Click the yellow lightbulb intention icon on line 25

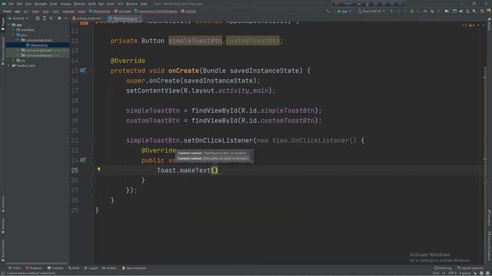coord(99,169)
